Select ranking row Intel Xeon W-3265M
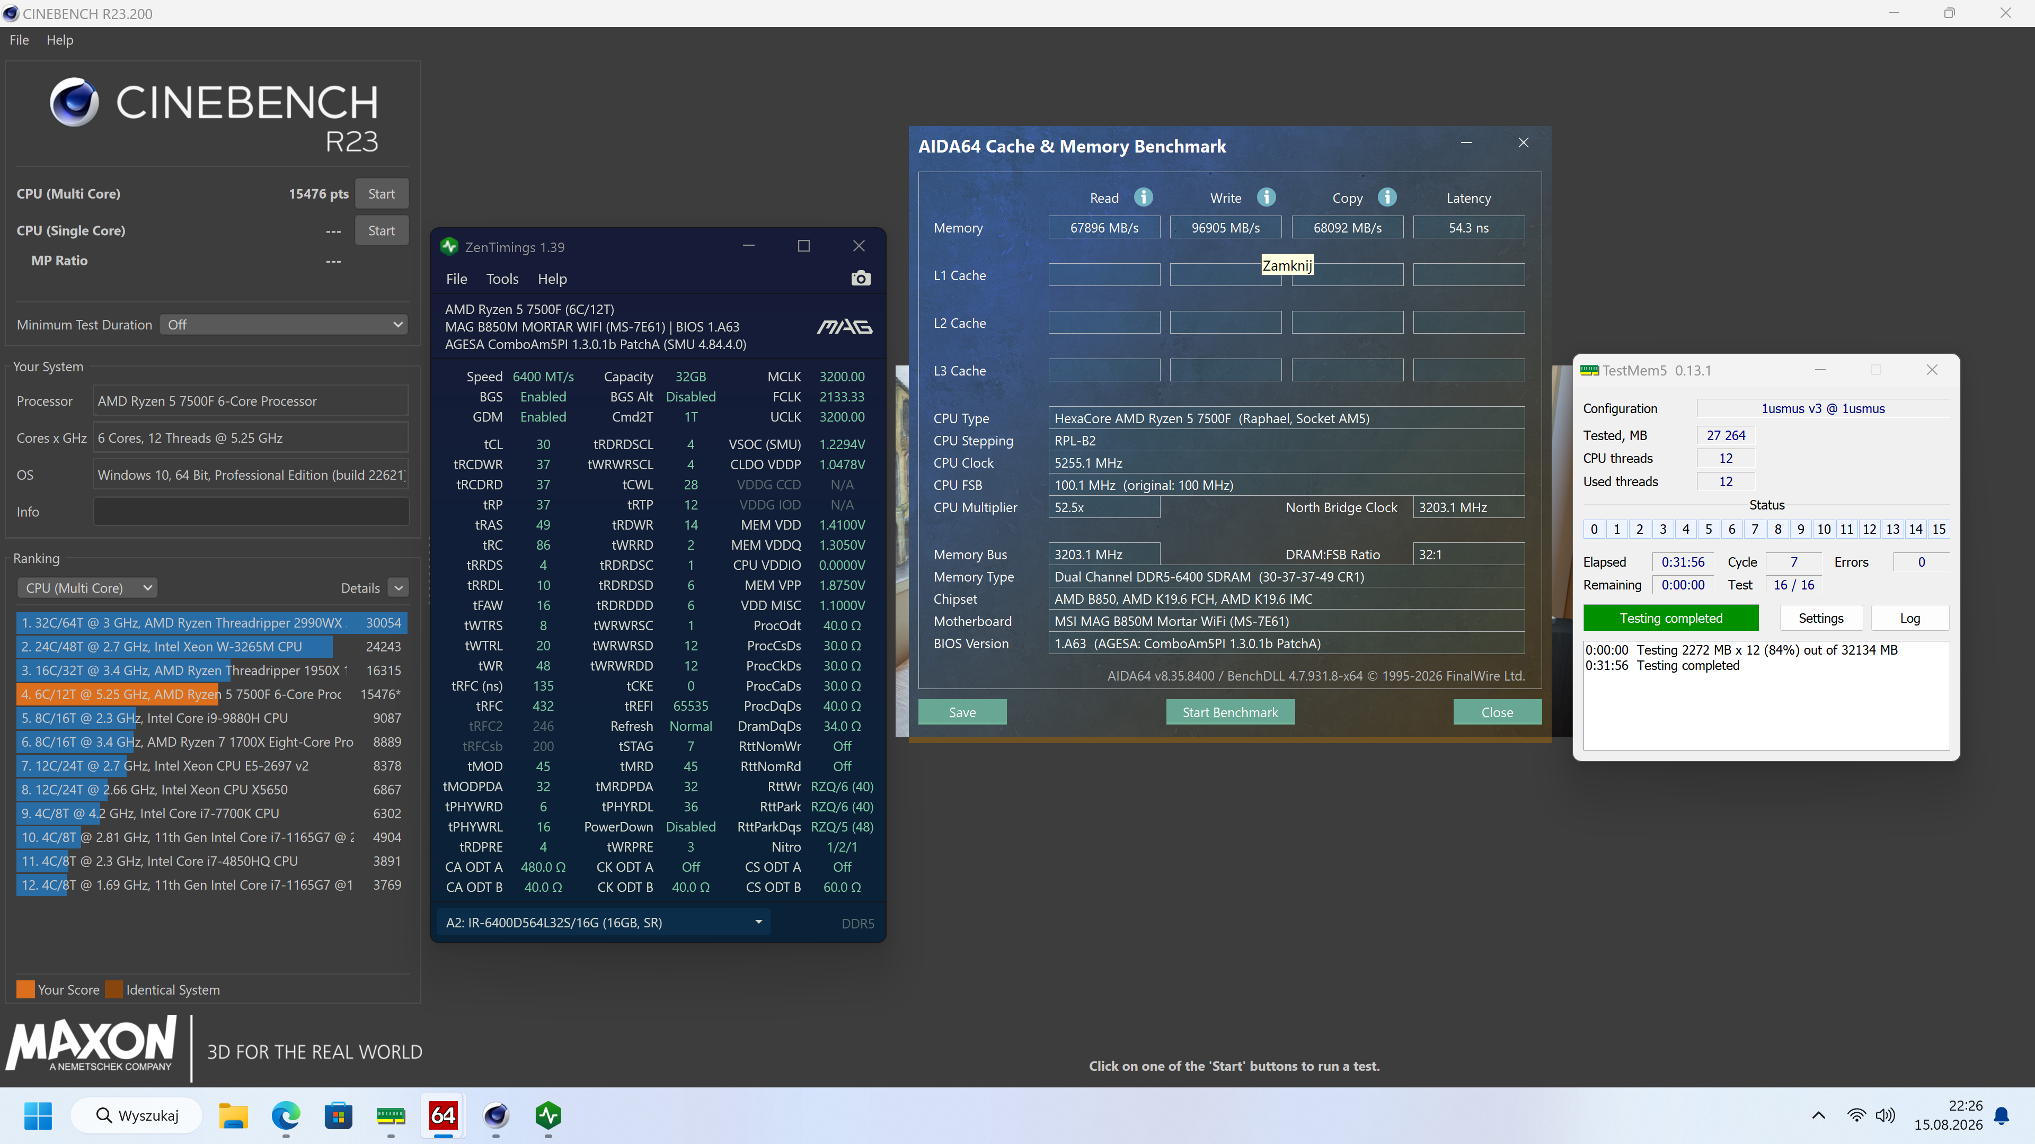 tap(212, 647)
